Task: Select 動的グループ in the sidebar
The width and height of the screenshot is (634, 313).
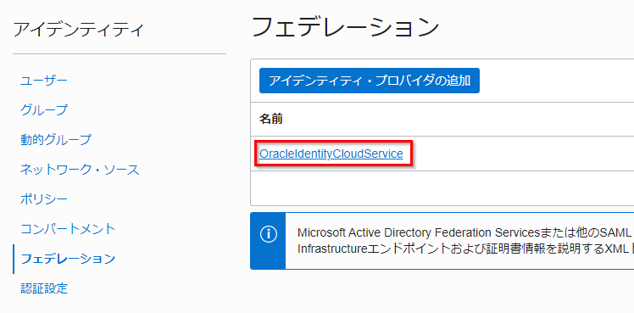Action: [56, 140]
